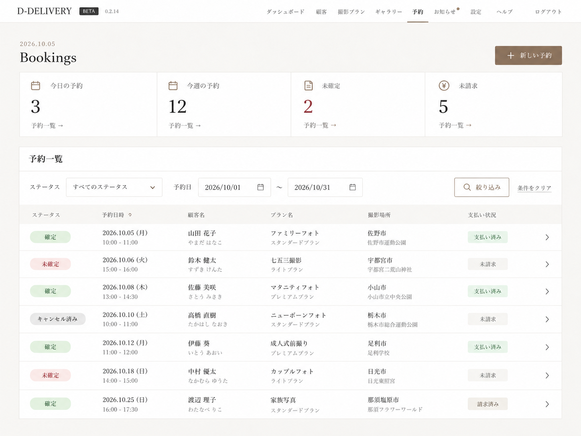Open details arrow for 渡辺 理子 booking
This screenshot has width=581, height=436.
tap(547, 404)
